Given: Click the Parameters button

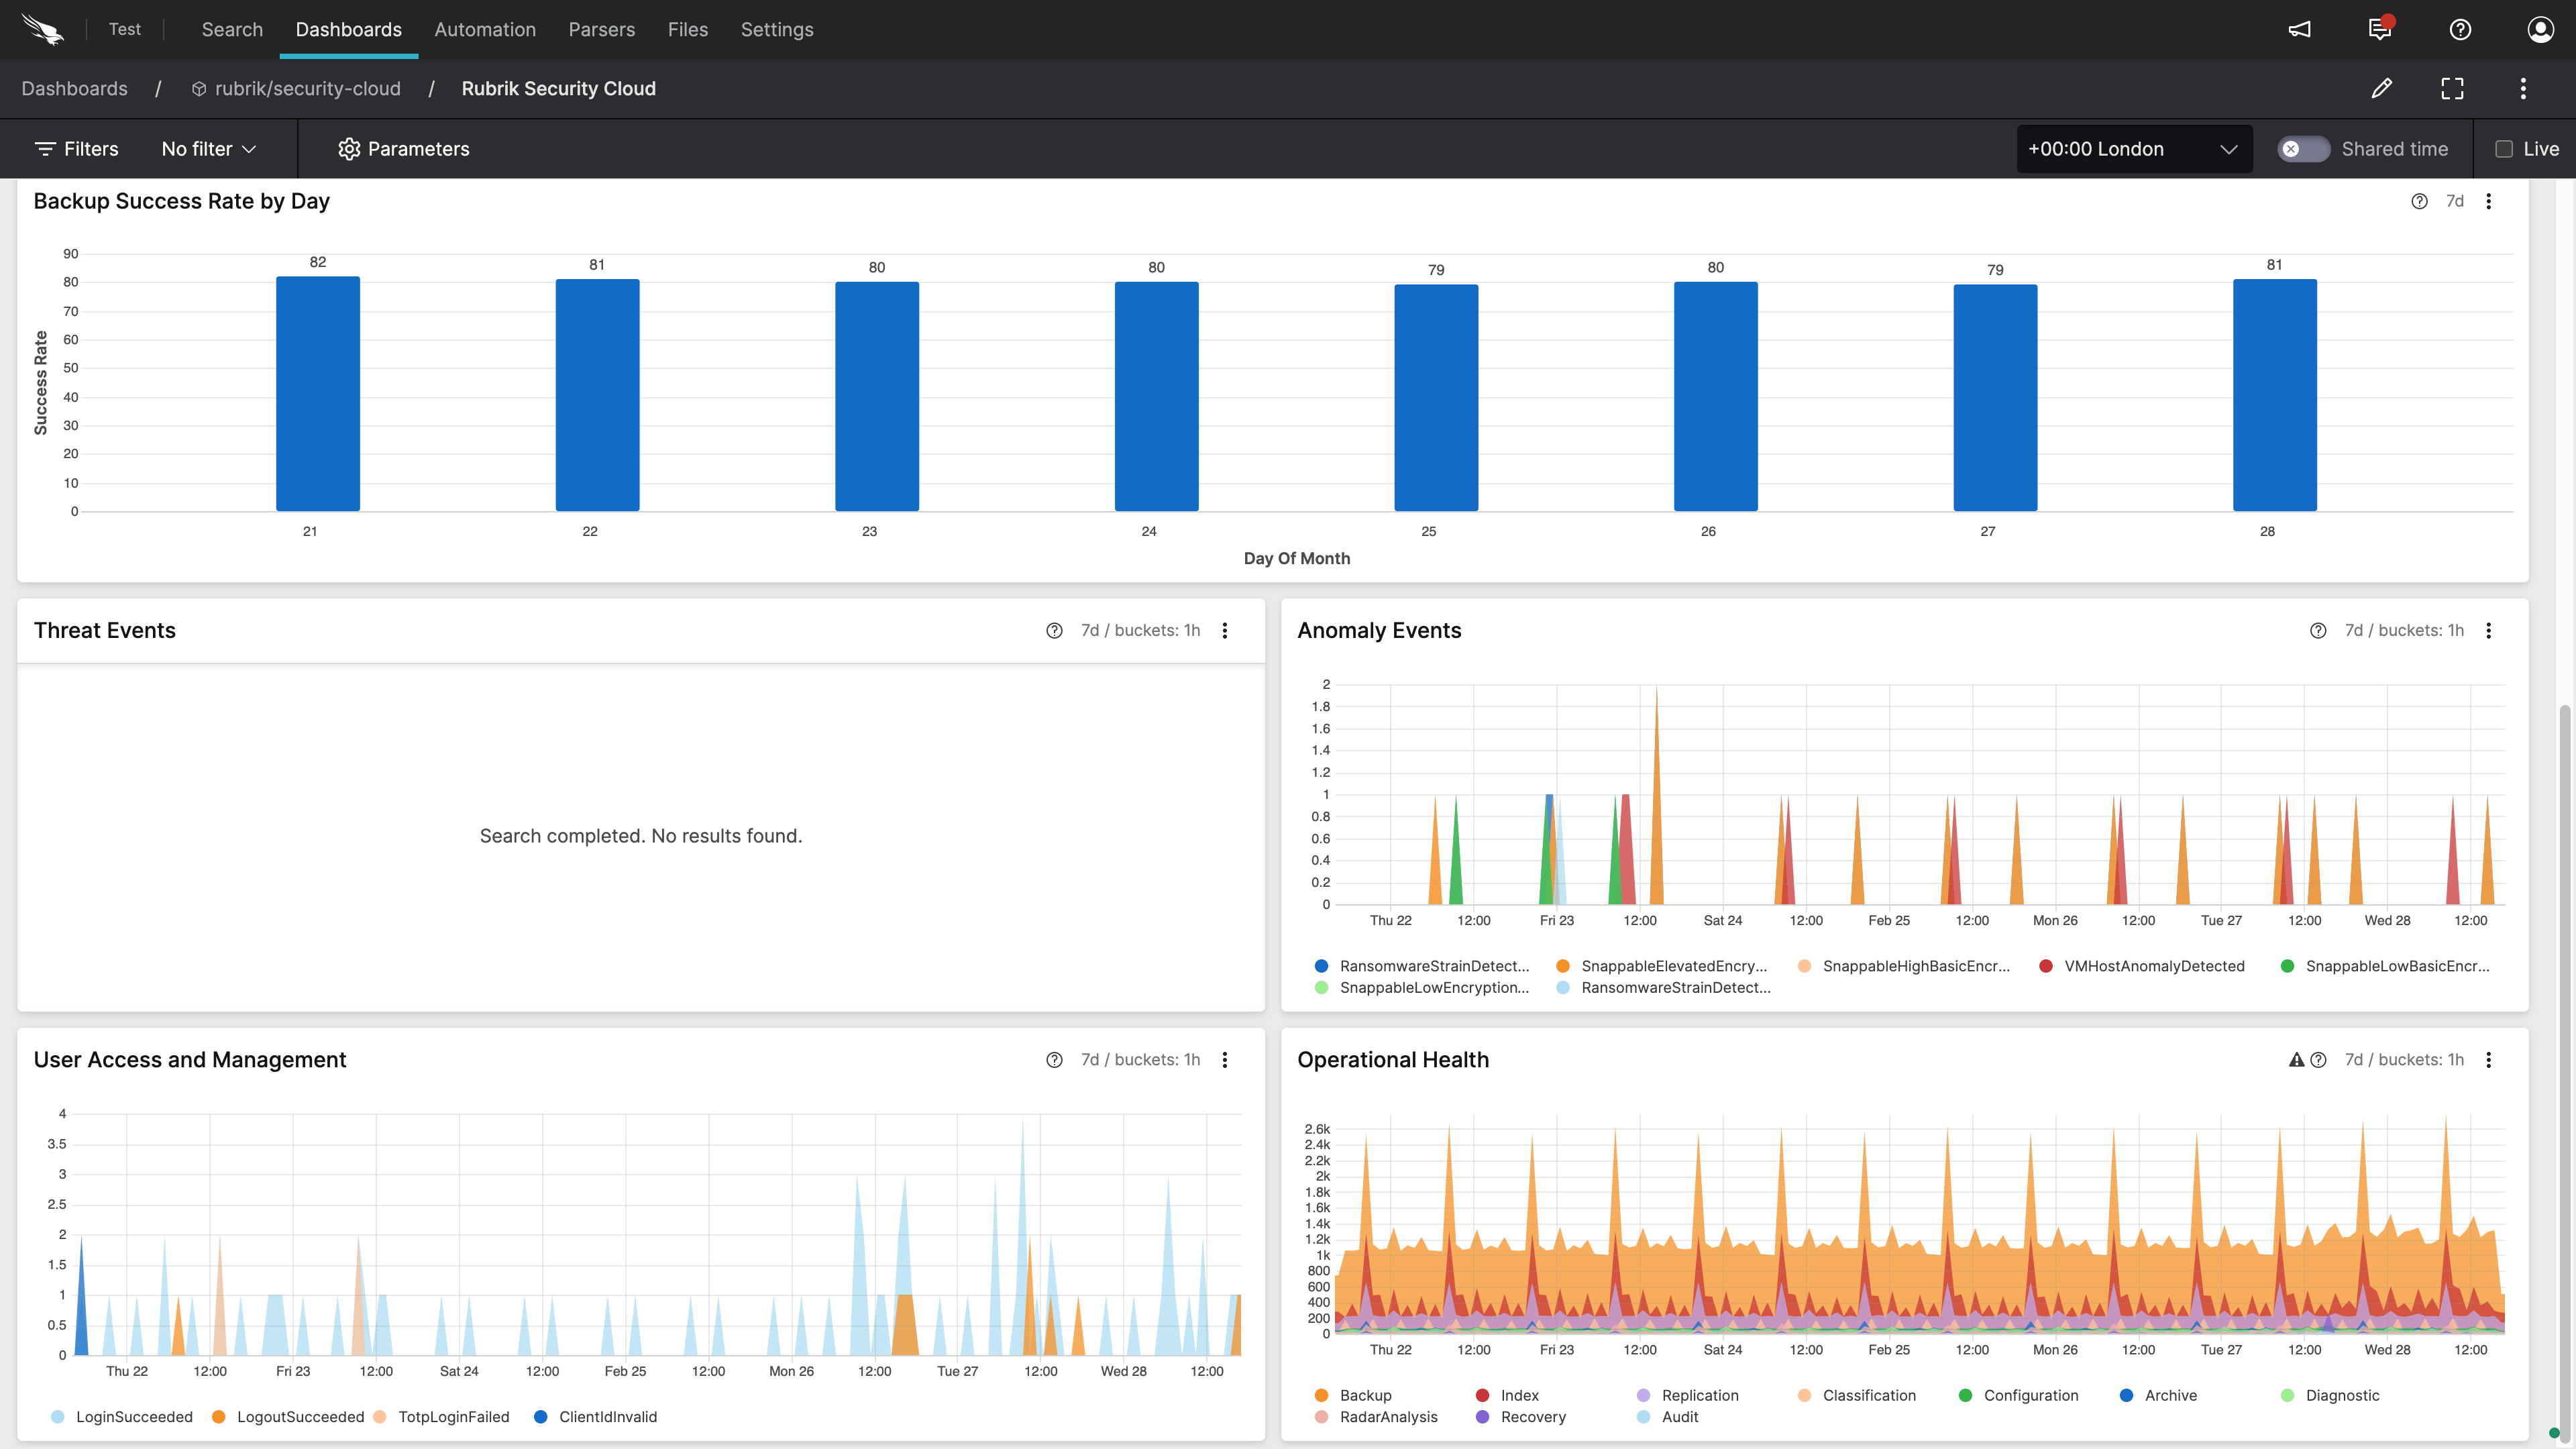Looking at the screenshot, I should [404, 149].
